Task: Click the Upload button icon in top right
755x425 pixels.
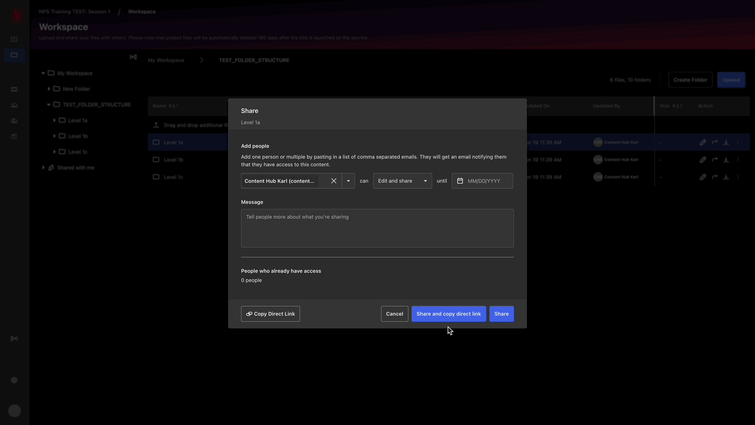Action: (731, 80)
